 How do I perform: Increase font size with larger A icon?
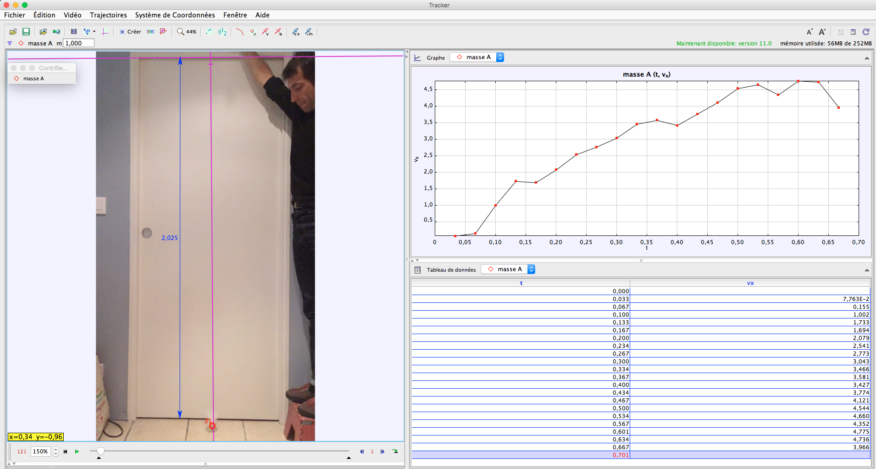(x=822, y=32)
